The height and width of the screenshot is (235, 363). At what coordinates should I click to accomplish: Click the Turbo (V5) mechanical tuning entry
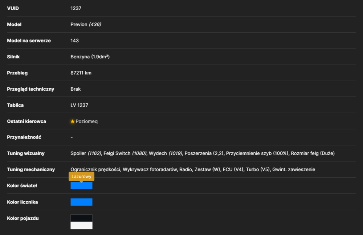pos(258,169)
